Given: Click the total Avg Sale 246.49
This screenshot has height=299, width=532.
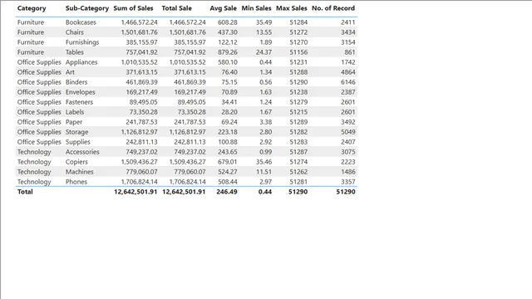Looking at the screenshot, I should [227, 192].
